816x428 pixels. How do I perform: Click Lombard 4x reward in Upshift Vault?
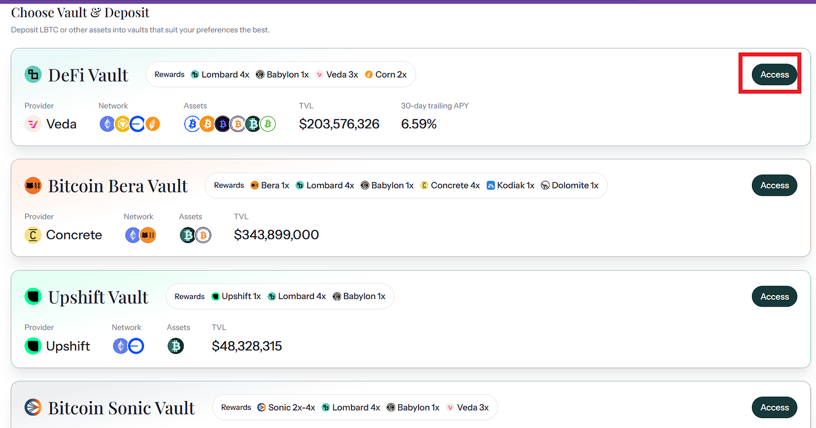(297, 296)
